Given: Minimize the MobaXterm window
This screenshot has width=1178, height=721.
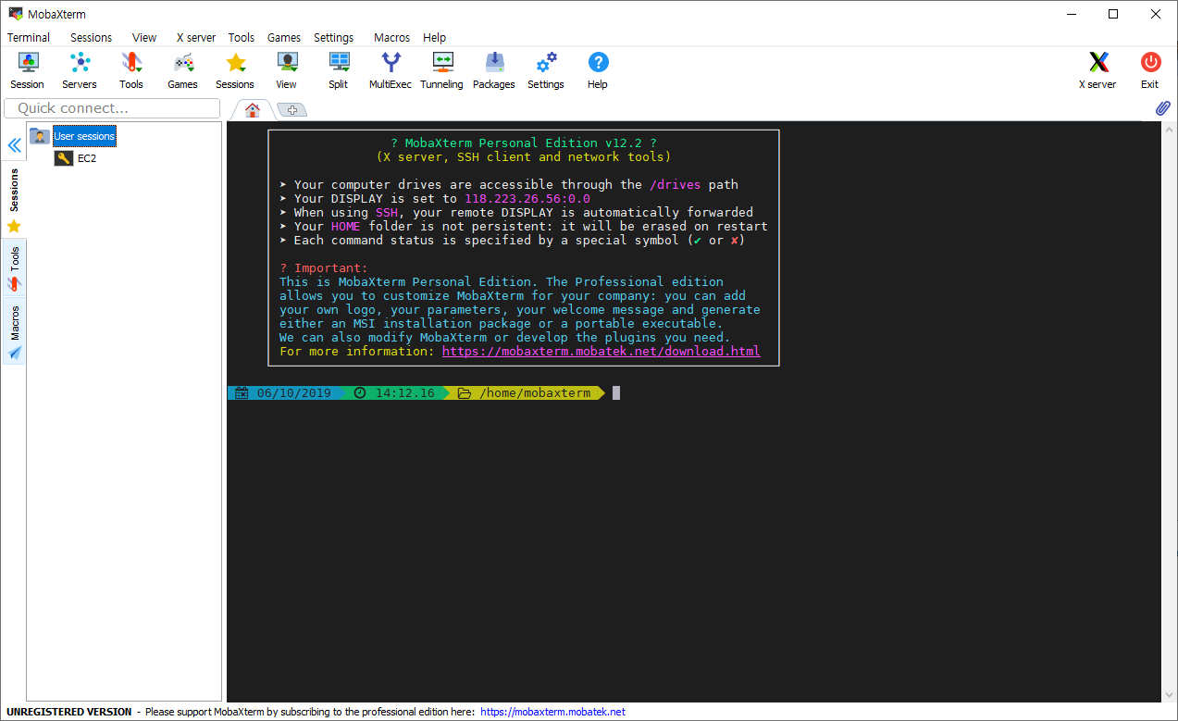Looking at the screenshot, I should [x=1072, y=14].
